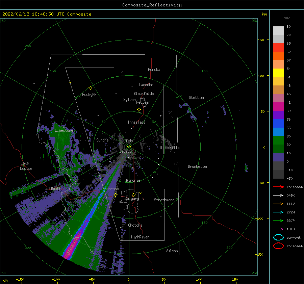
Task: Select the Blackfalds label
Action: tap(144, 94)
